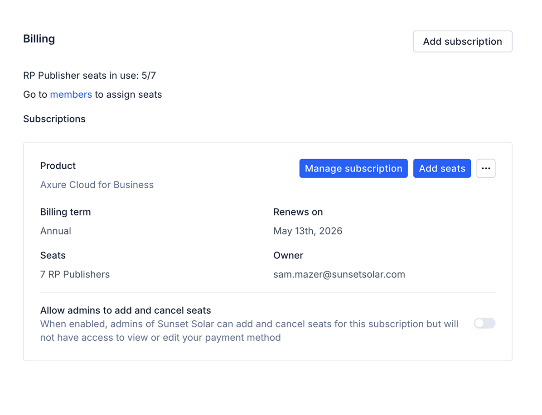Select the Axure Cloud for Business product name
Screen dimensions: 542x415
(x=97, y=185)
